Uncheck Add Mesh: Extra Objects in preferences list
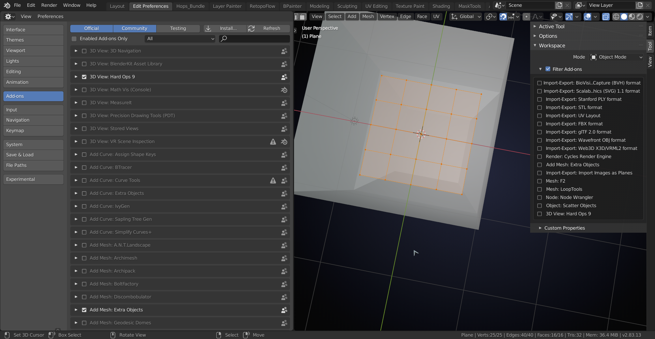The height and width of the screenshot is (339, 655). pos(84,310)
